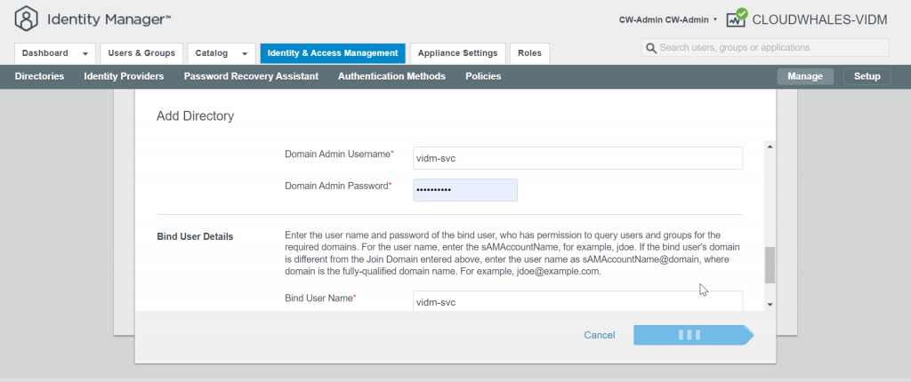Click the loading Save & Next button

[693, 335]
